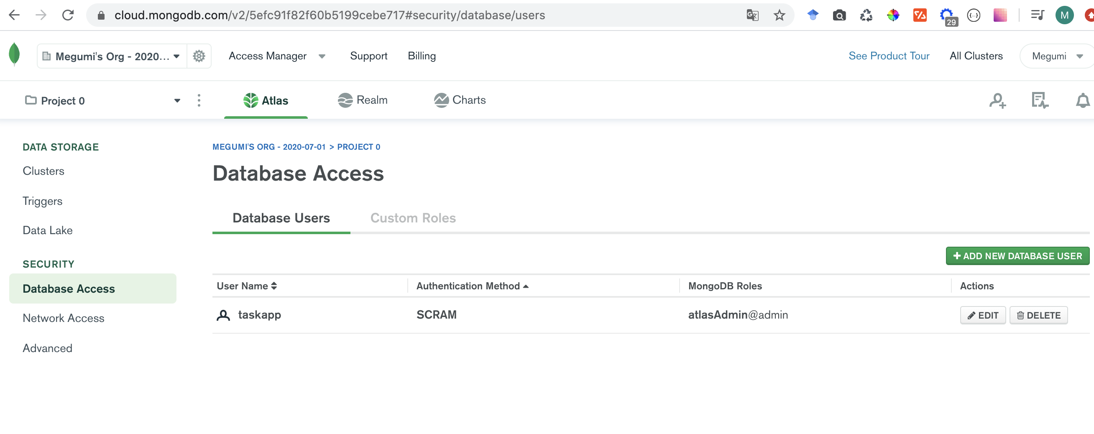Switch to the Realm tab
The image size is (1094, 434).
[x=362, y=100]
